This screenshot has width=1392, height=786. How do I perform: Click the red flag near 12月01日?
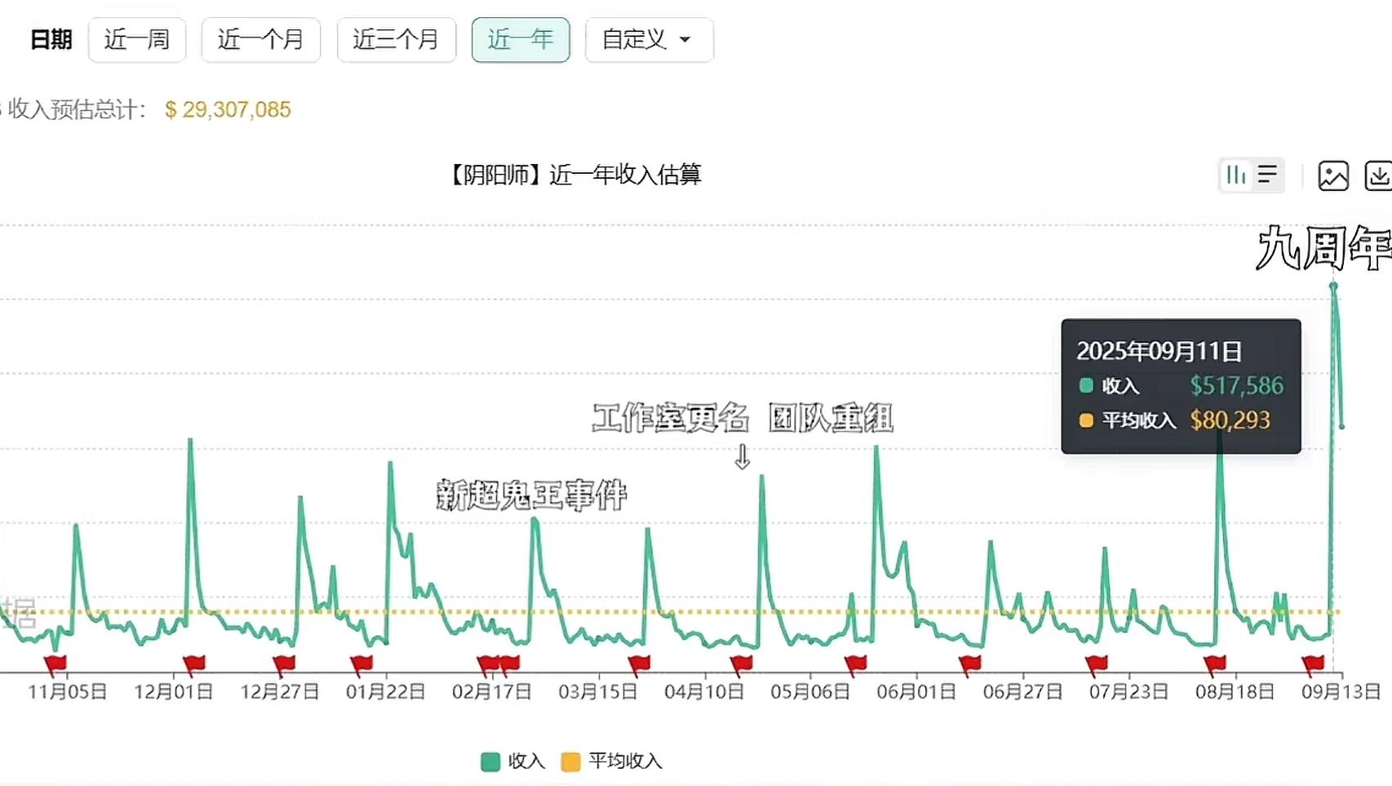pyautogui.click(x=194, y=664)
